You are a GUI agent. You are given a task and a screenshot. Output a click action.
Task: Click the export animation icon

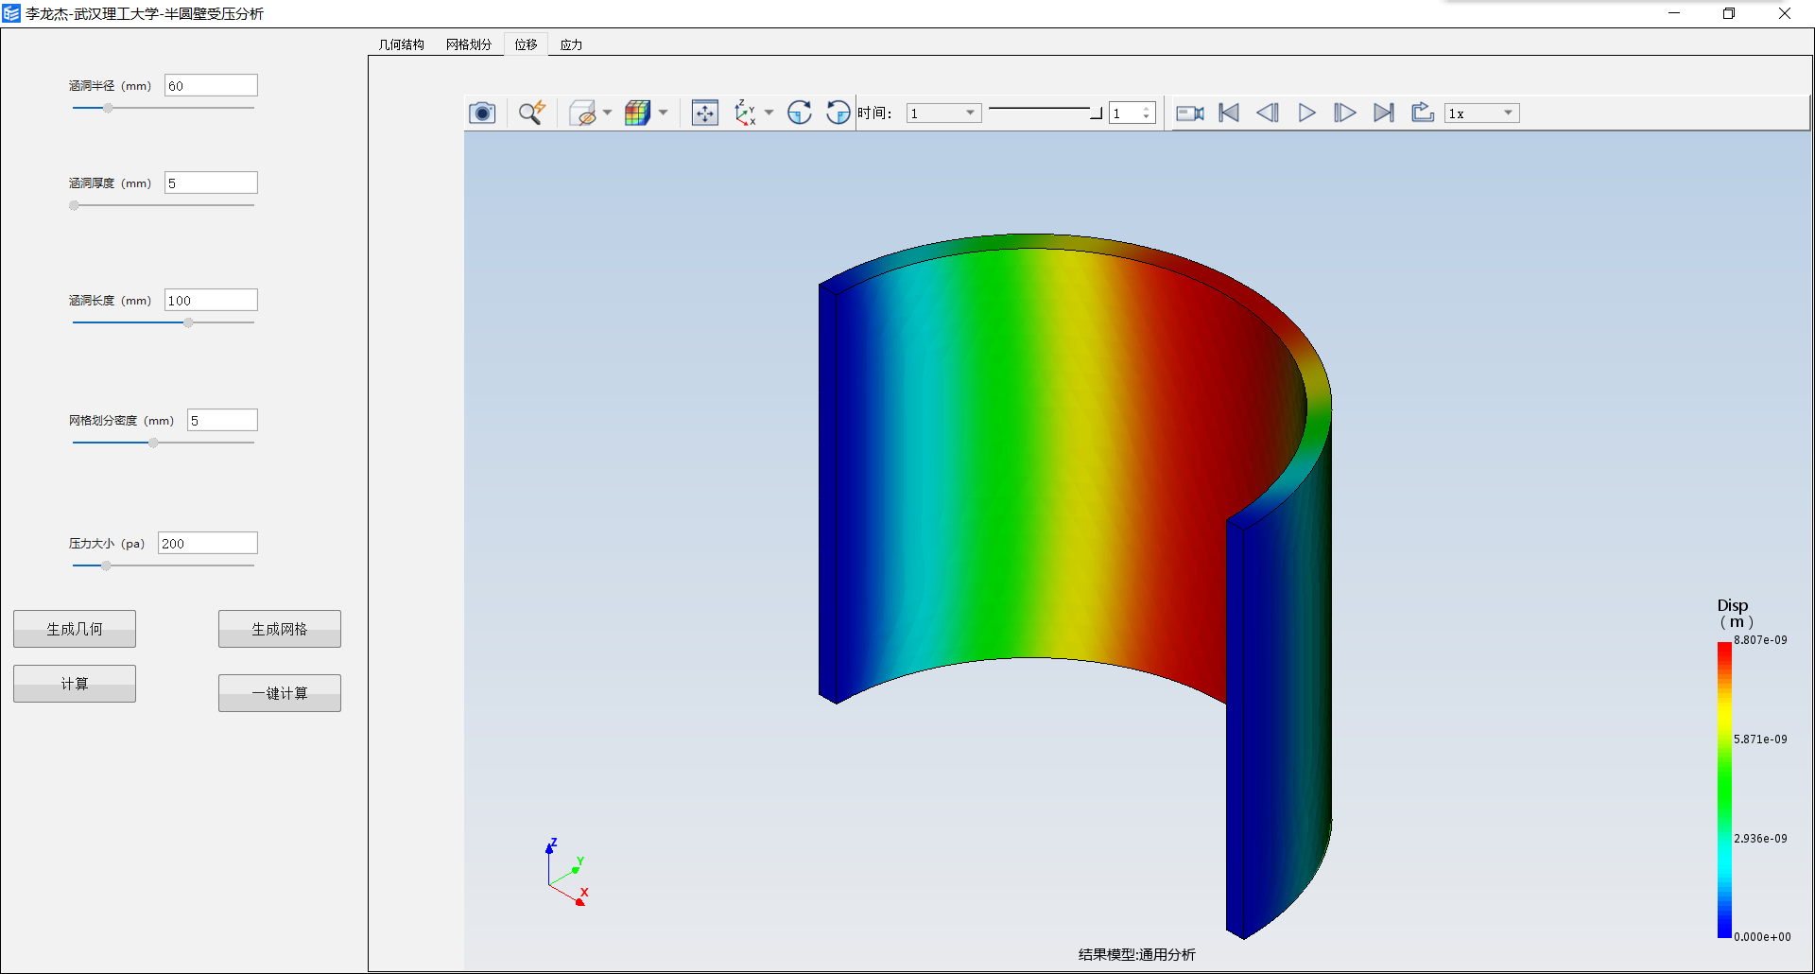[1423, 113]
